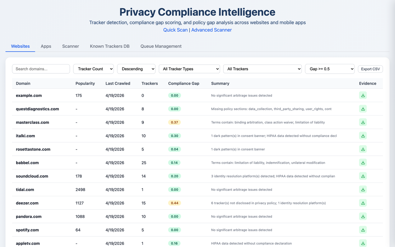395x247 pixels.
Task: Download evidence for tidal.com
Action: pos(363,189)
